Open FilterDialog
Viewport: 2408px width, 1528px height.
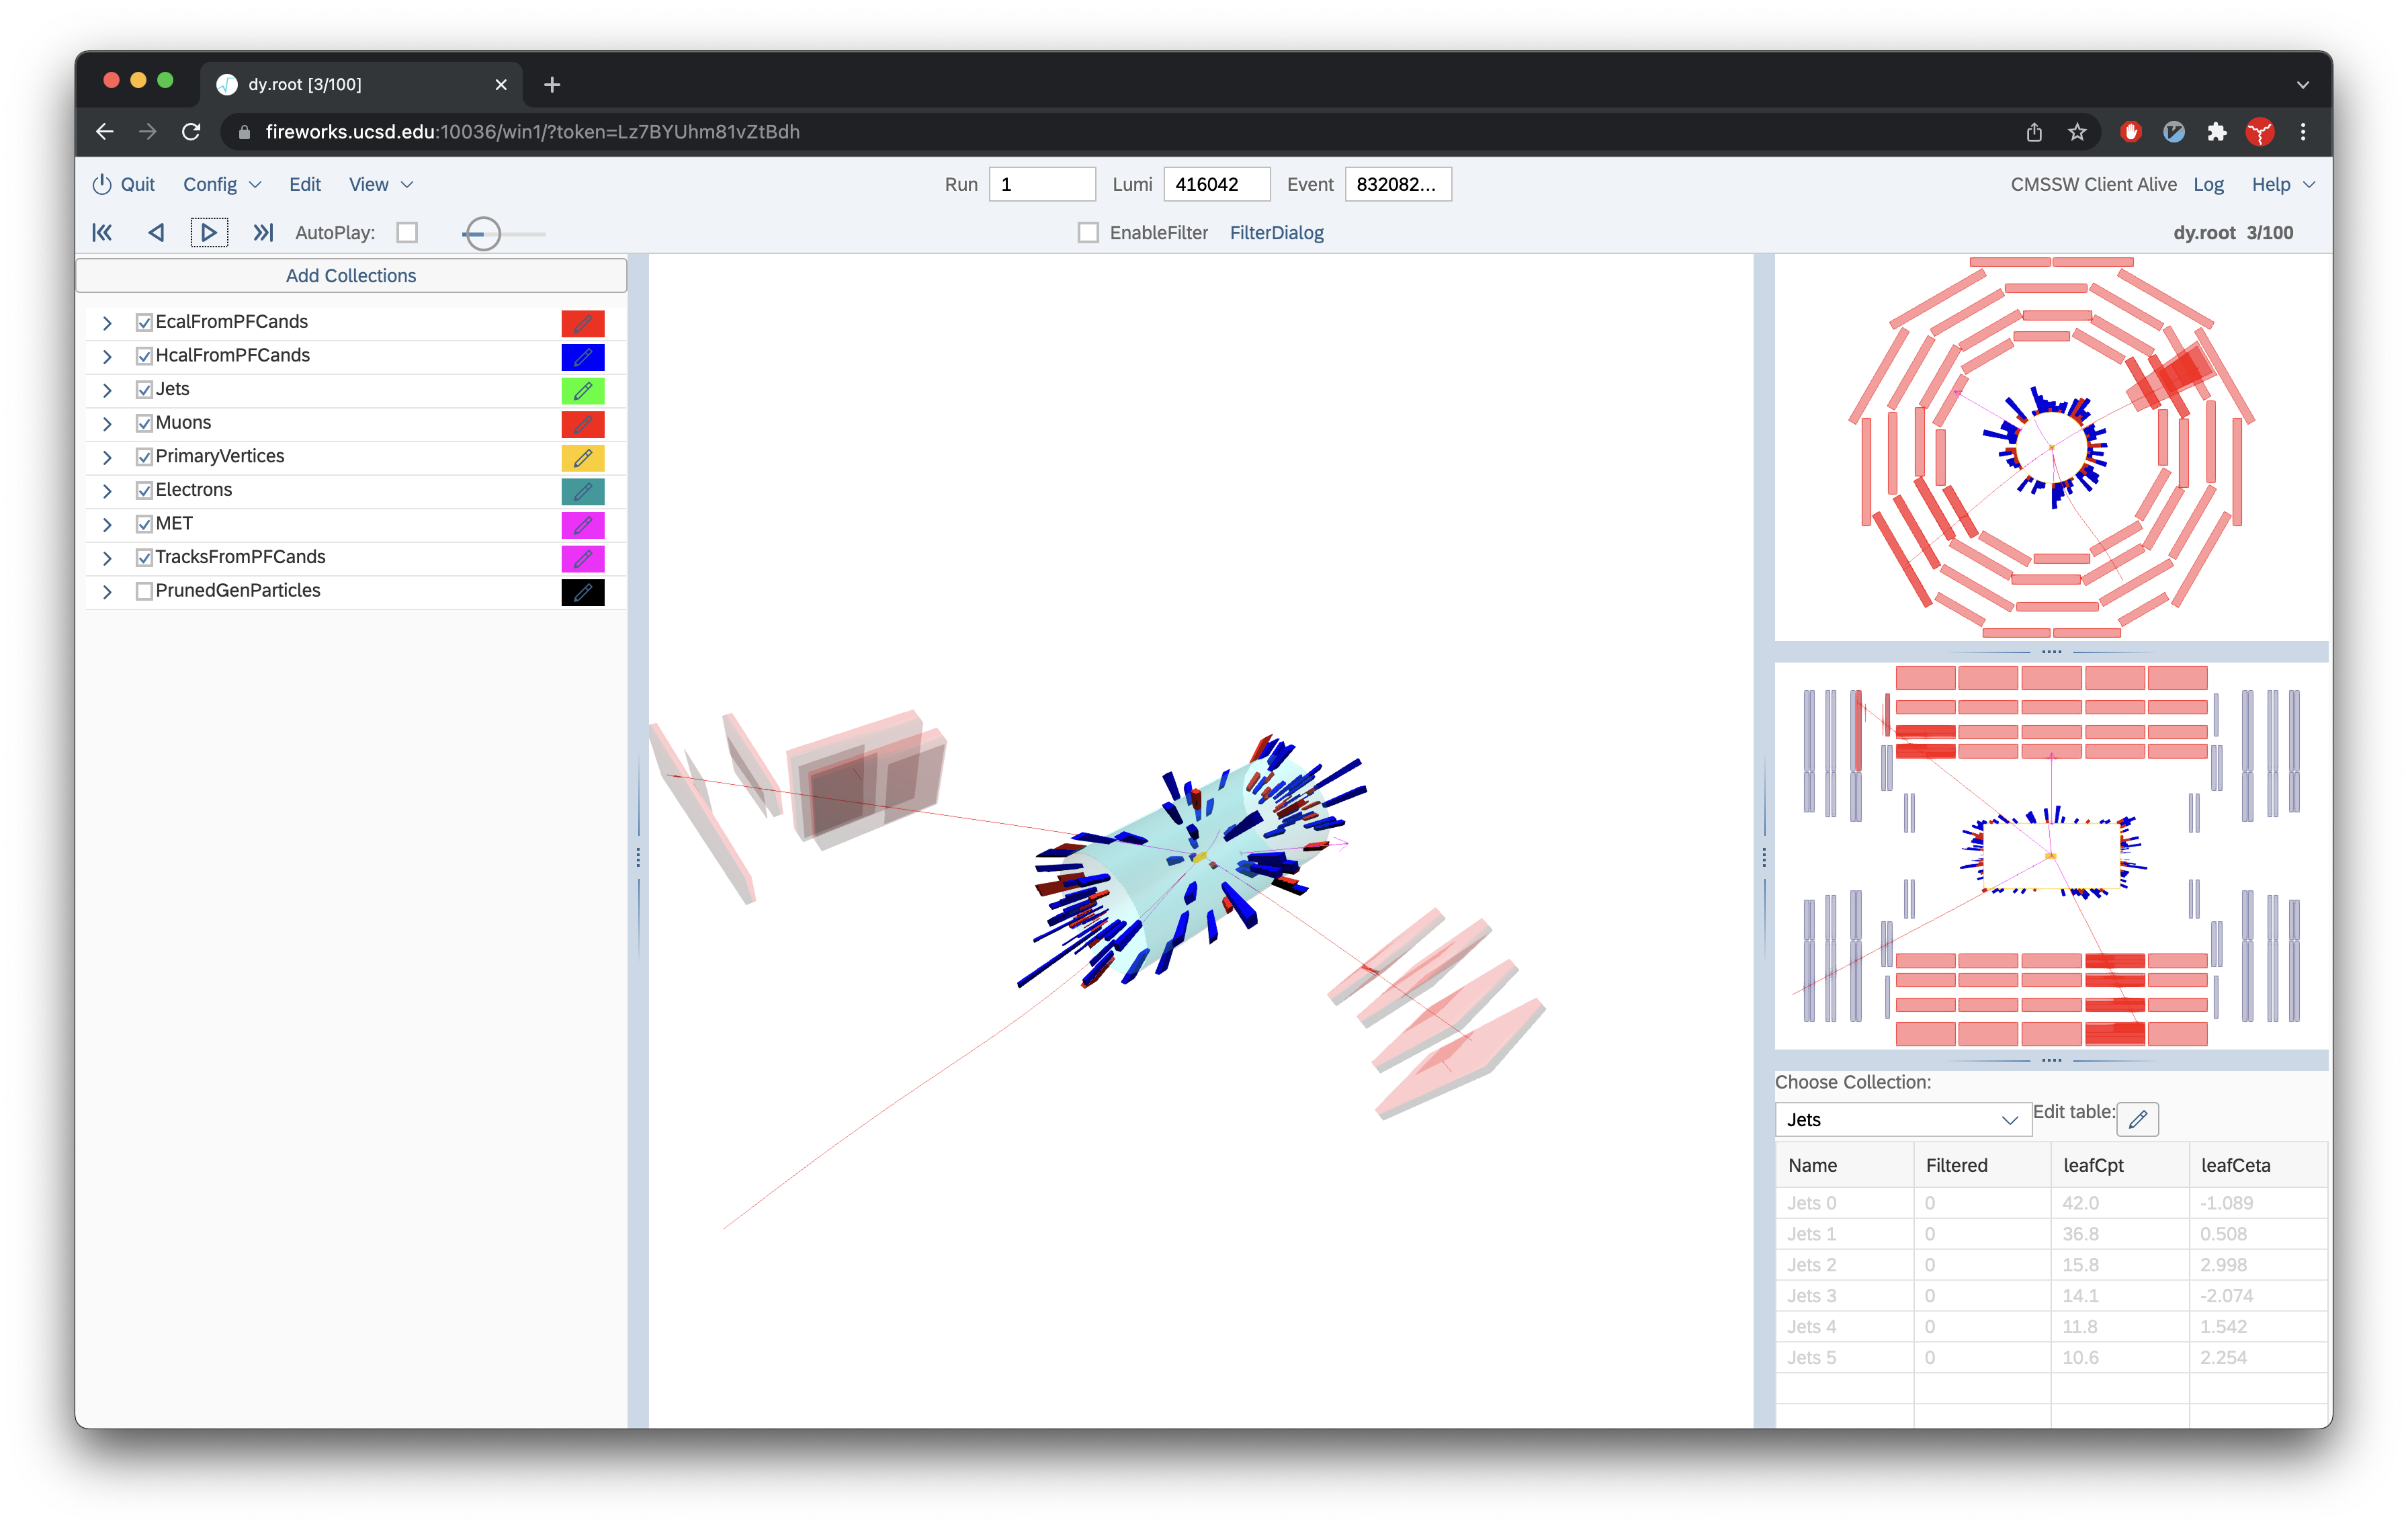pyautogui.click(x=1276, y=233)
